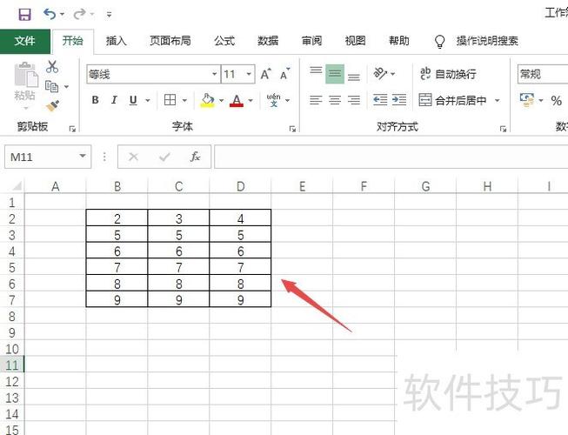Click the Decrease Indent icon

pos(380,99)
